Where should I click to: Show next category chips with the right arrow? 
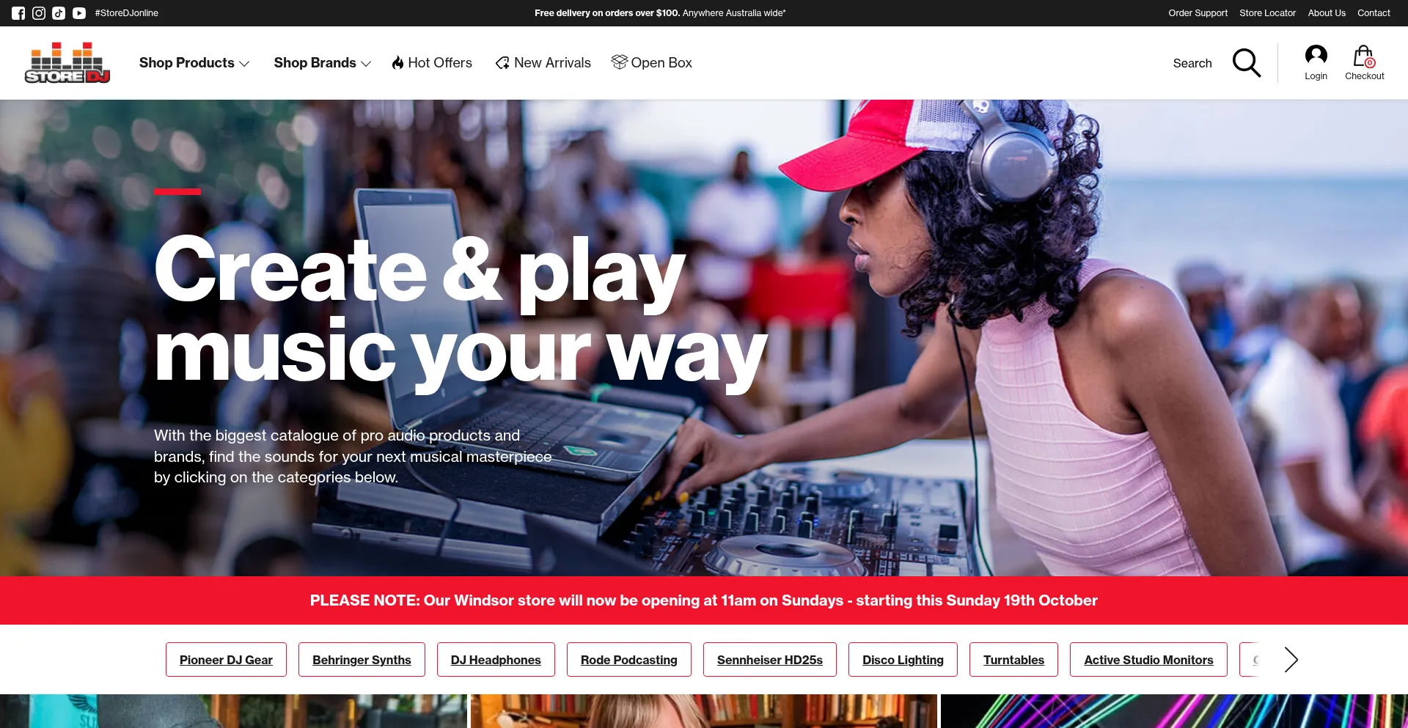[1291, 660]
